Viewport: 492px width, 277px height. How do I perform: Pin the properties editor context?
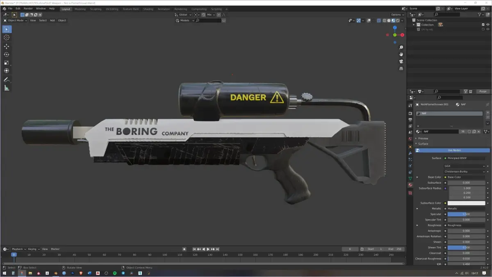click(487, 104)
